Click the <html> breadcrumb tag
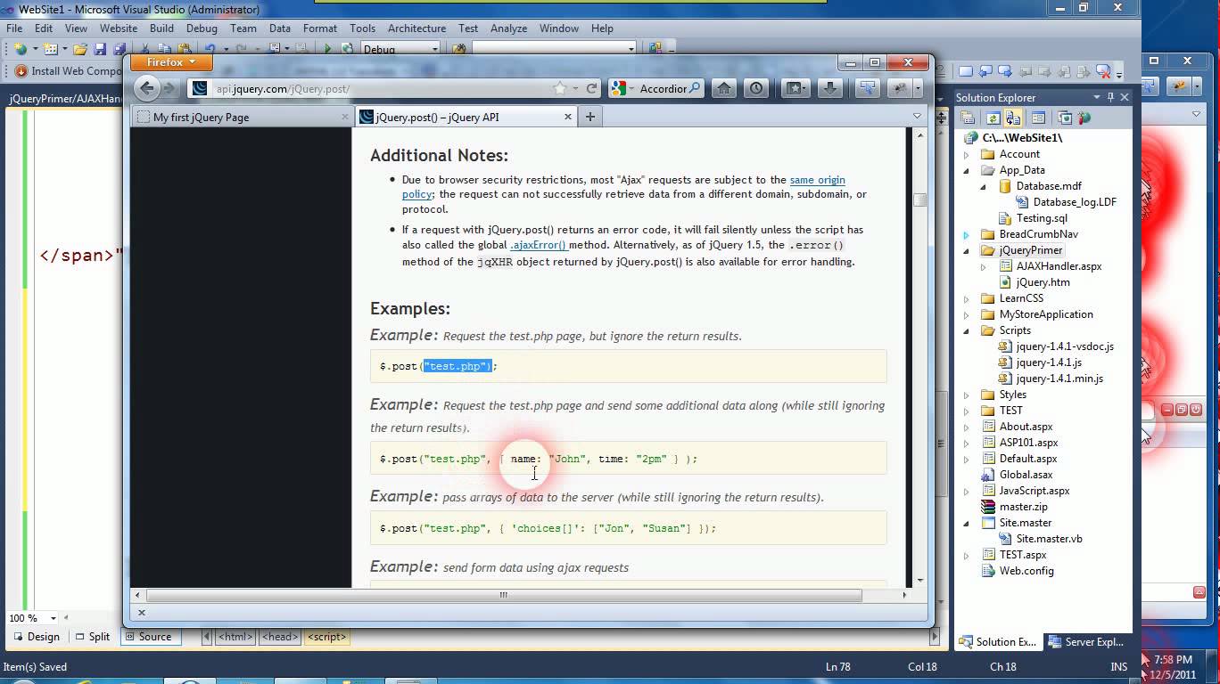The height and width of the screenshot is (684, 1220). [235, 637]
